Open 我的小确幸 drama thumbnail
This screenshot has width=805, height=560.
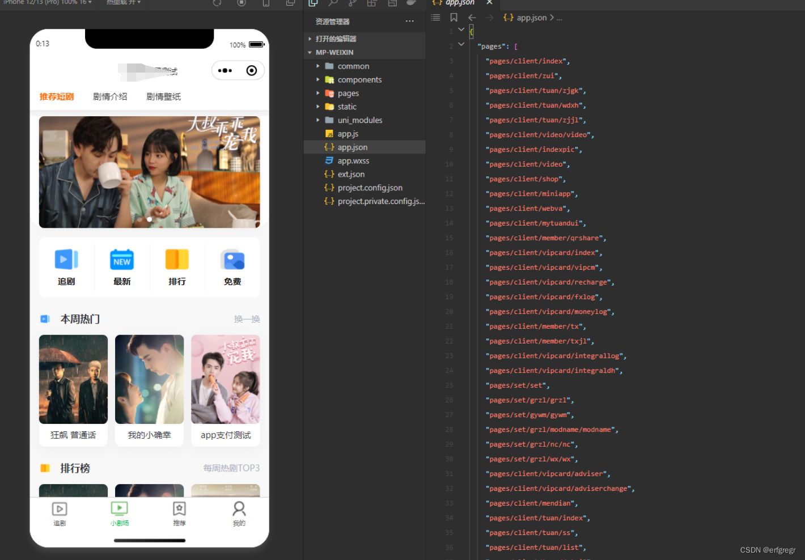pos(149,380)
